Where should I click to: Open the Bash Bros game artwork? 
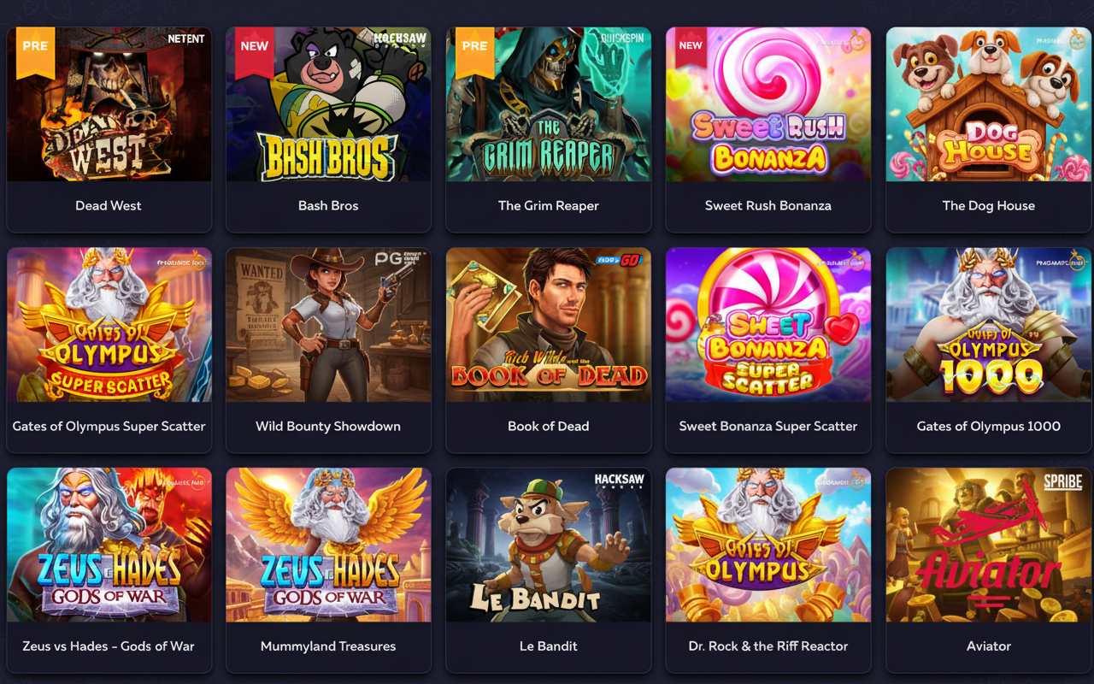tap(328, 104)
